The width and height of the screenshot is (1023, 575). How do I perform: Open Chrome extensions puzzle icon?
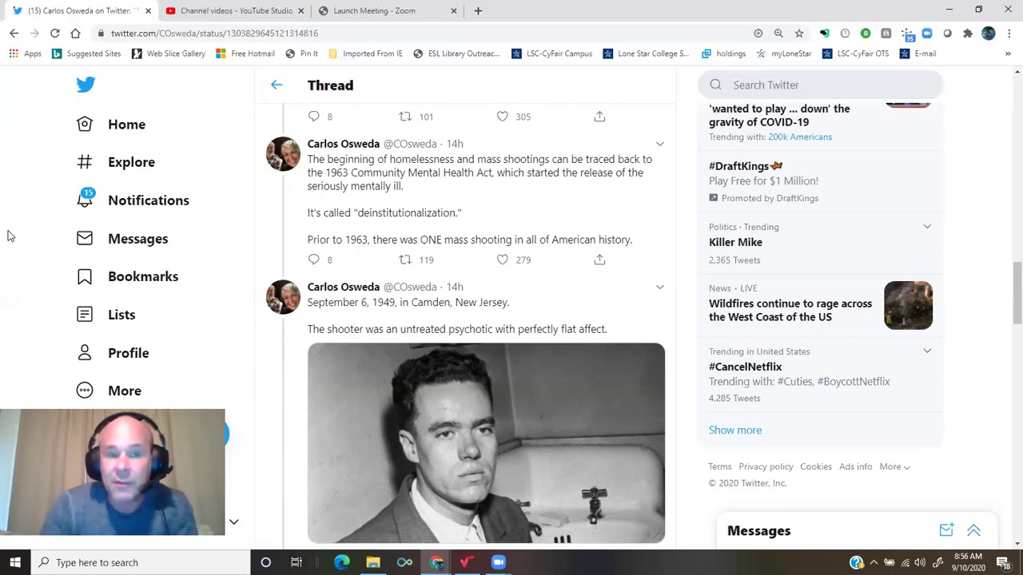pyautogui.click(x=968, y=33)
